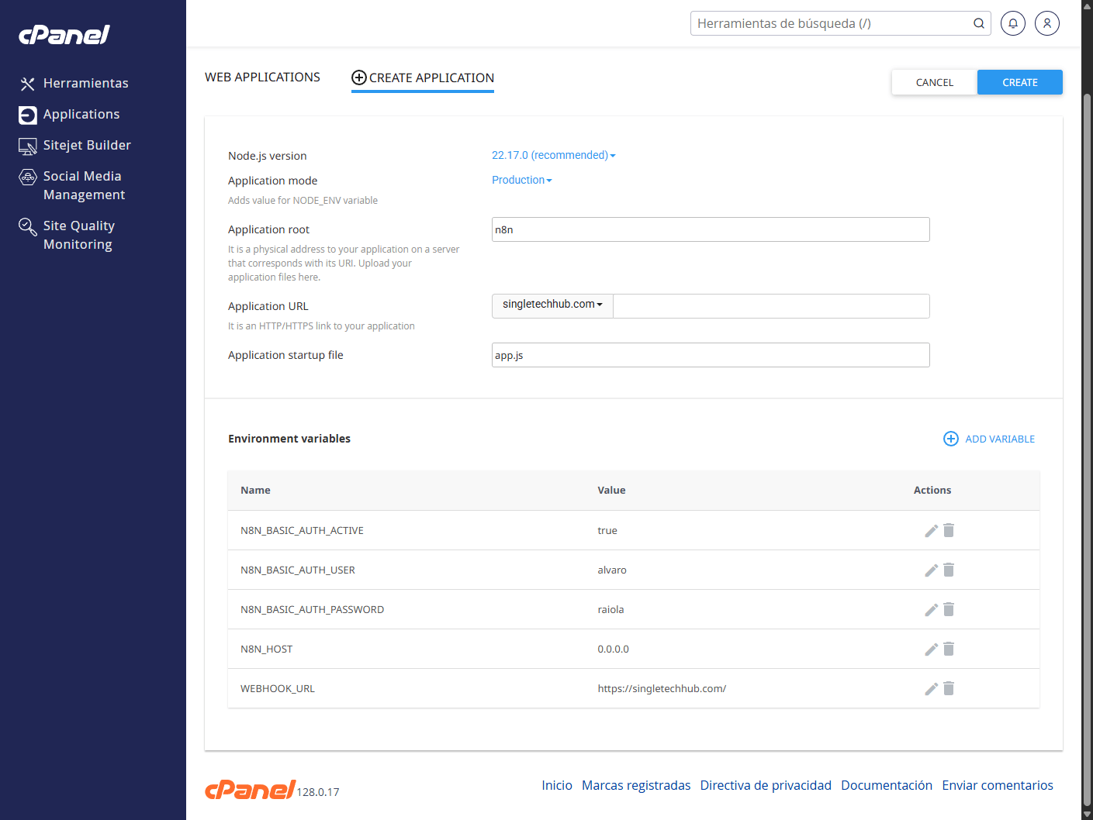Click the value 'alvaro'
Image resolution: width=1093 pixels, height=820 pixels.
(612, 570)
